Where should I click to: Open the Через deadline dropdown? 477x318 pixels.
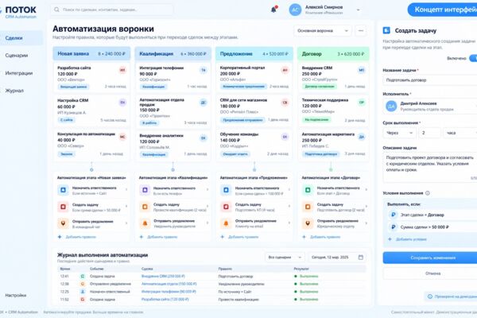click(x=399, y=133)
